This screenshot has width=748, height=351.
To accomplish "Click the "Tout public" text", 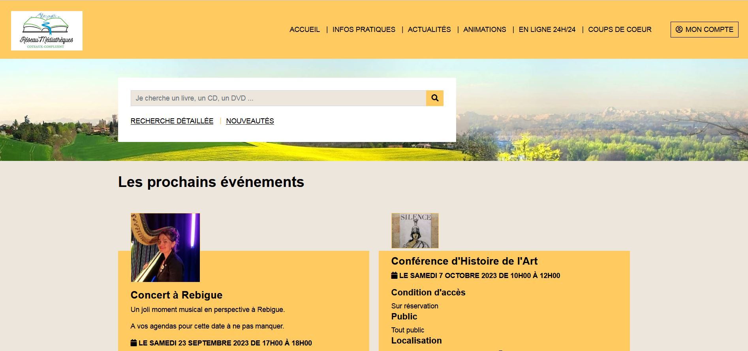I will (408, 330).
